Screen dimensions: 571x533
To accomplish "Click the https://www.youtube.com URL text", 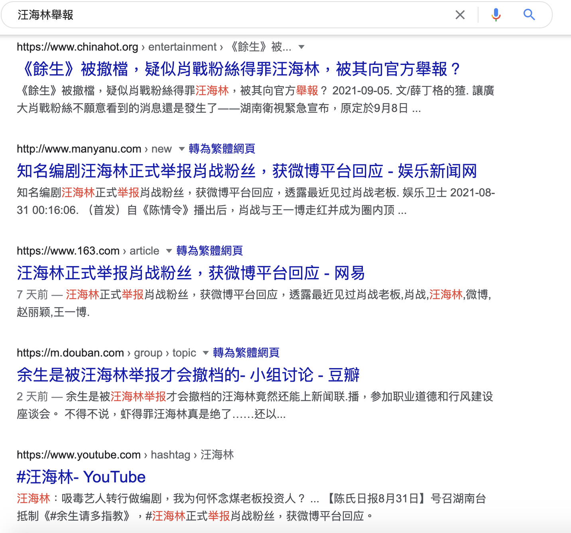I will (x=79, y=455).
